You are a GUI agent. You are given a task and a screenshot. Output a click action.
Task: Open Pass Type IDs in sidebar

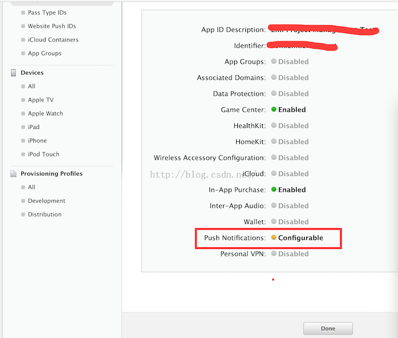coord(47,13)
